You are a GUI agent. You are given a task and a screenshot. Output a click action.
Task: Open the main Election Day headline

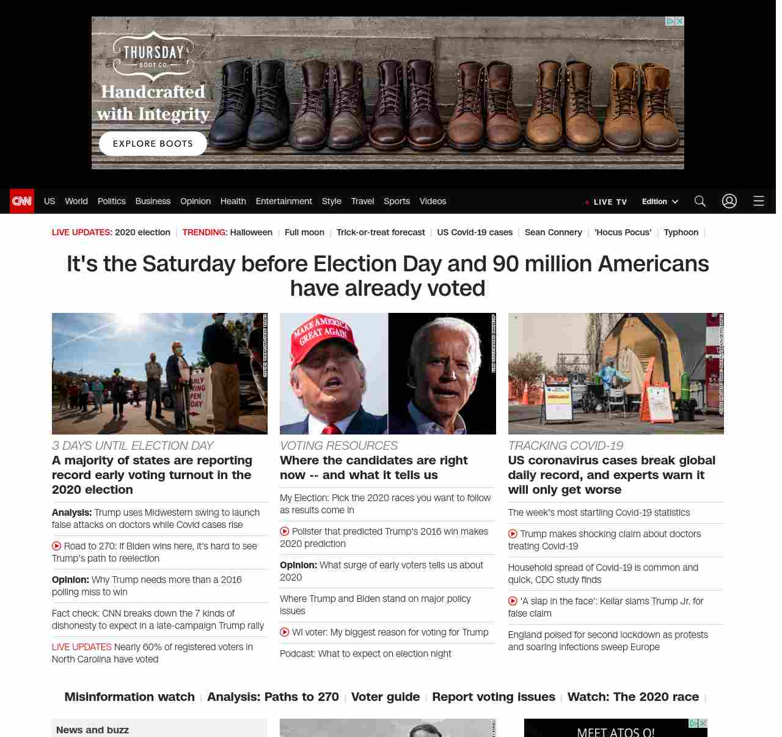pos(387,276)
